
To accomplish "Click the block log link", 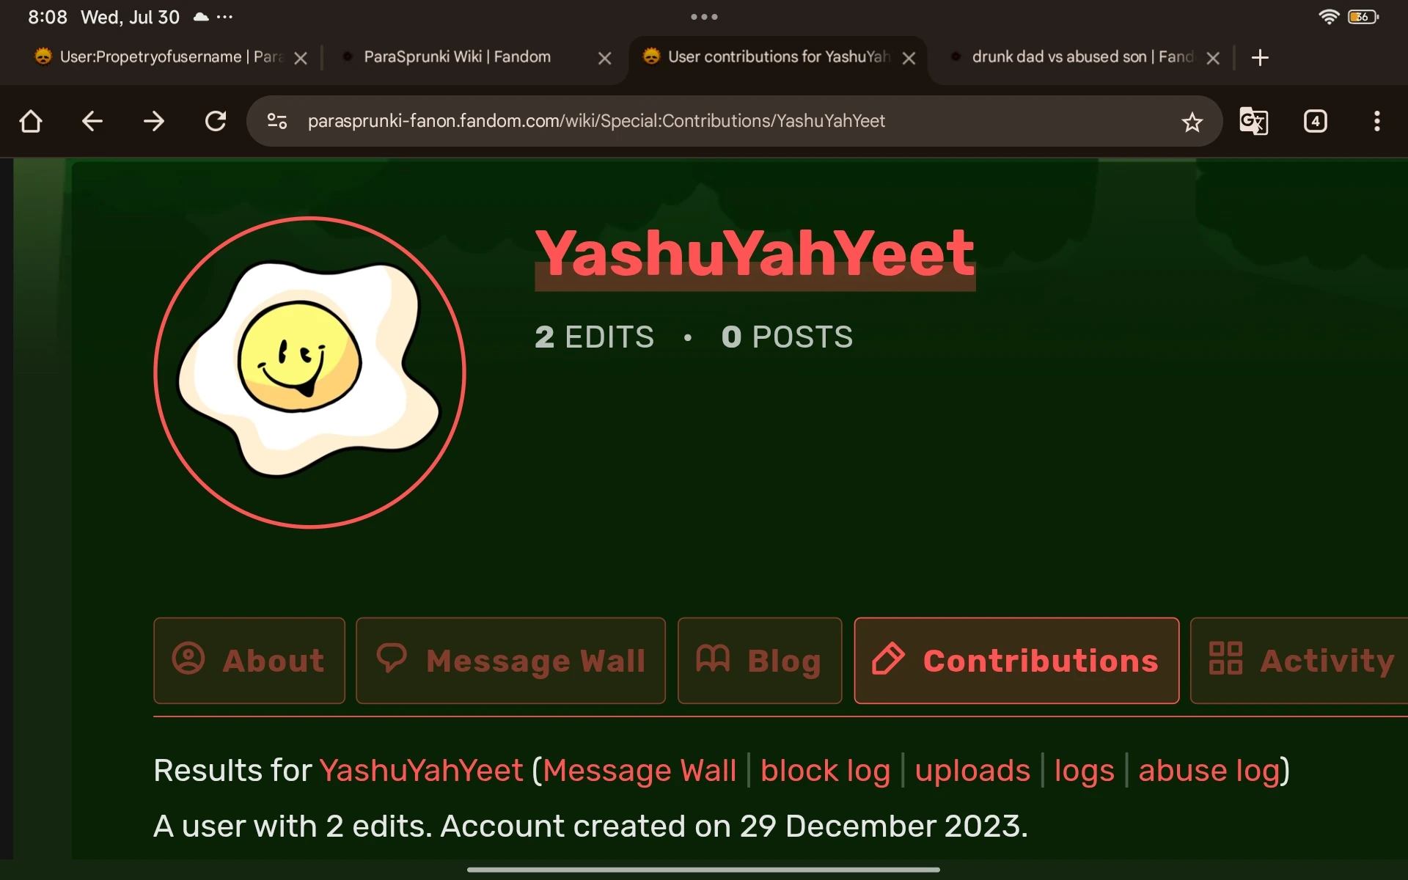I will [x=825, y=771].
